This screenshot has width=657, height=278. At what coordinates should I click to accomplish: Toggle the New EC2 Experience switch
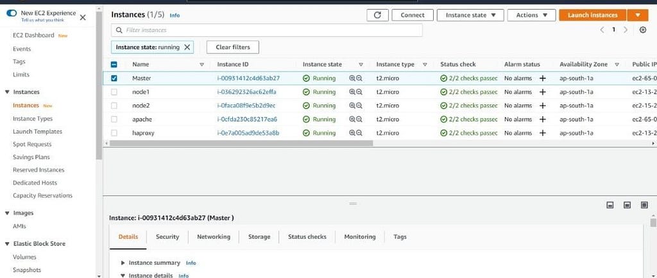12,13
